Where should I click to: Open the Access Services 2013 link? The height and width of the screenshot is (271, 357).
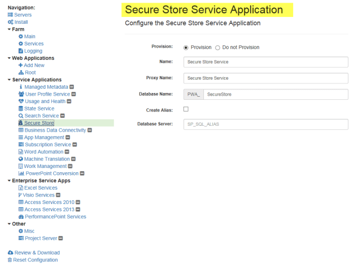(x=50, y=210)
